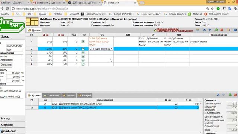Open the translate extension icon

(x=230, y=9)
